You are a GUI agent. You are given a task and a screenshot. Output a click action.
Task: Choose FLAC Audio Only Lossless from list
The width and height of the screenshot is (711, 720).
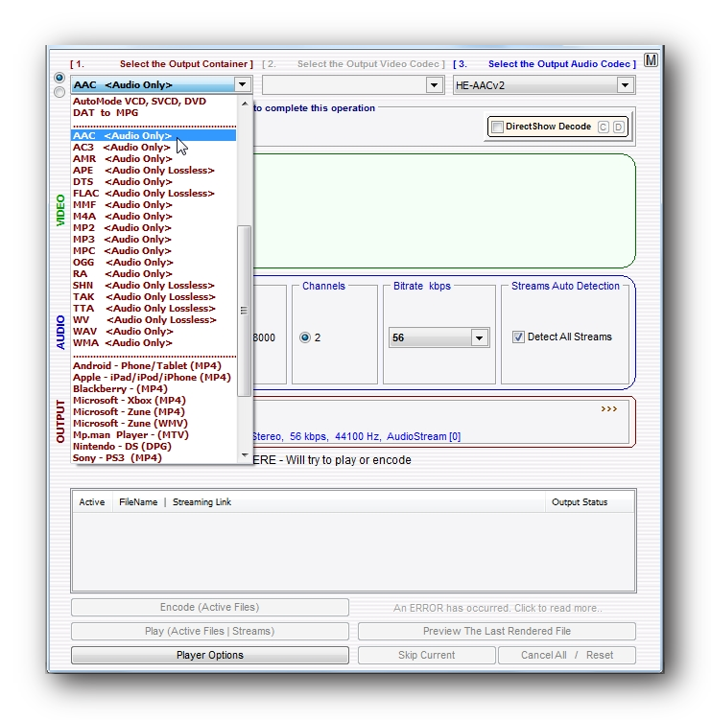pyautogui.click(x=143, y=194)
